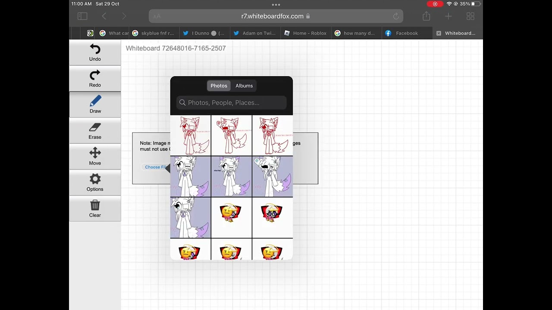Open the AA reader view menu

click(157, 16)
